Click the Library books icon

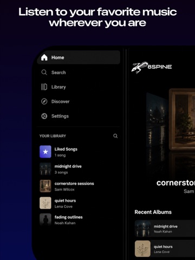pos(44,87)
